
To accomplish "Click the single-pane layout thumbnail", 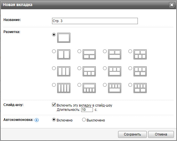I will 64,38.
